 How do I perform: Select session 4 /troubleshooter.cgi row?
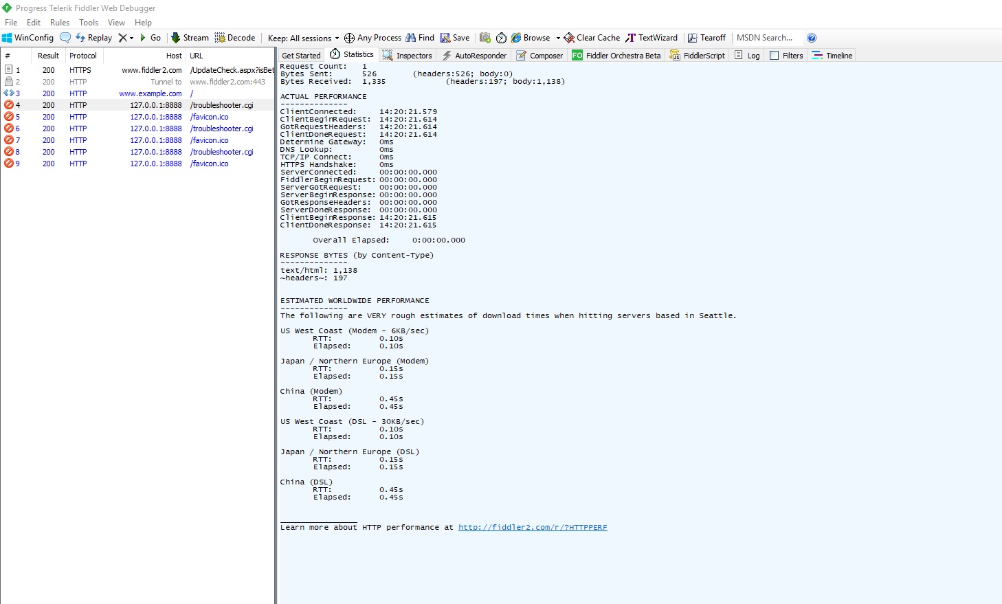click(137, 105)
